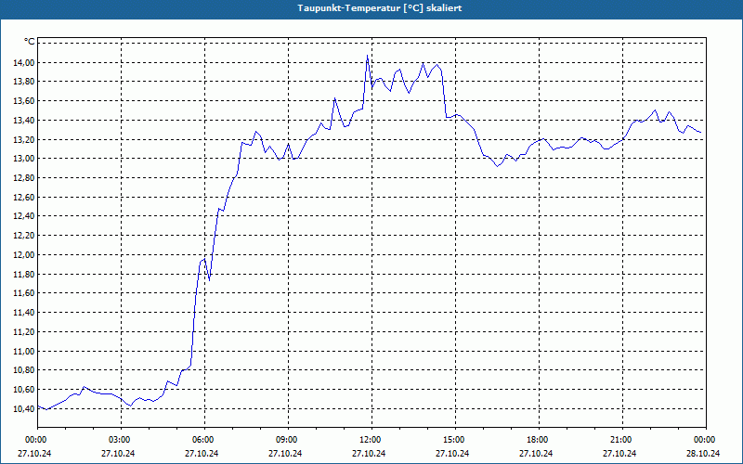Viewport: 743px width, 464px height.
Task: Click the 14,00 Y-axis label
Action: click(23, 62)
